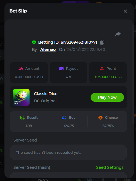136x181 pixels.
Task: Close the Bet Slip dialog
Action: [125, 11]
